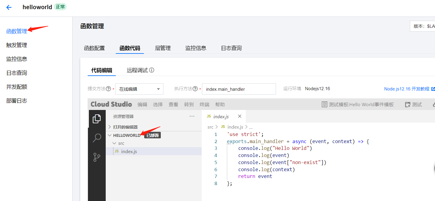Open the Cloud Studio 帮助 menu
Image resolution: width=435 pixels, height=201 pixels.
tap(220, 104)
